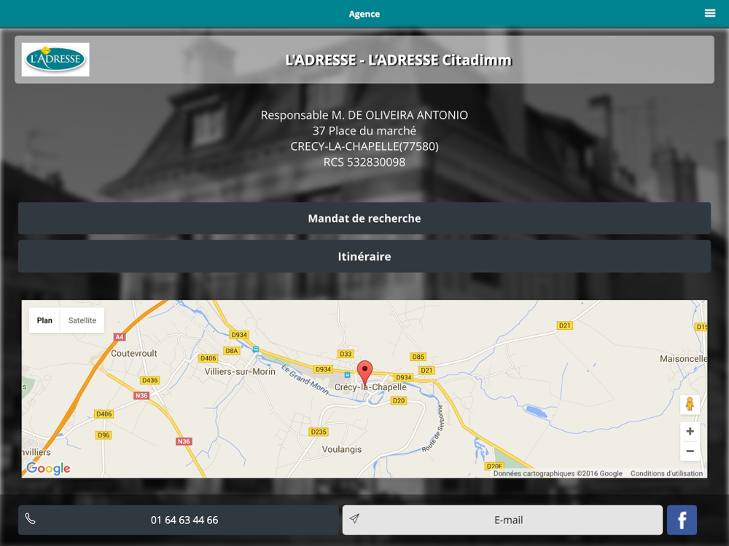Open the hamburger menu icon
Screen dimensions: 729x546
[709, 13]
